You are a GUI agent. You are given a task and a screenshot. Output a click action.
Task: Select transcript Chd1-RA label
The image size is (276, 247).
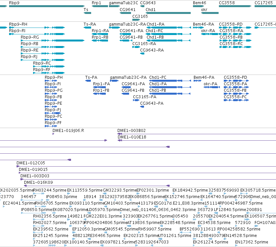pos(155,24)
